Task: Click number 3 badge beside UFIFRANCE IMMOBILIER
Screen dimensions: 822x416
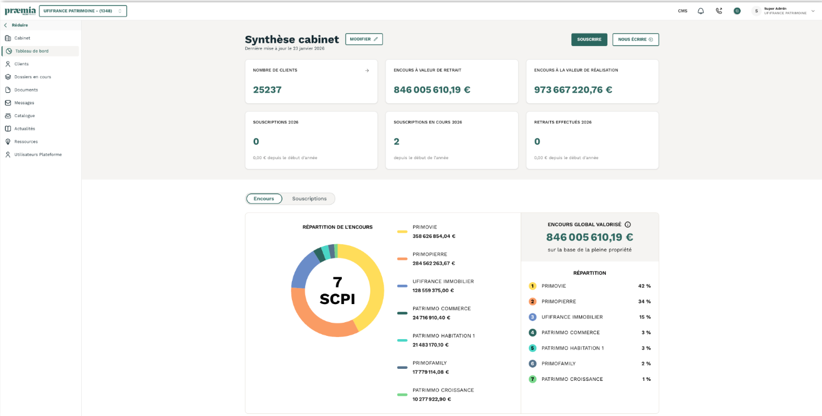Action: click(532, 317)
